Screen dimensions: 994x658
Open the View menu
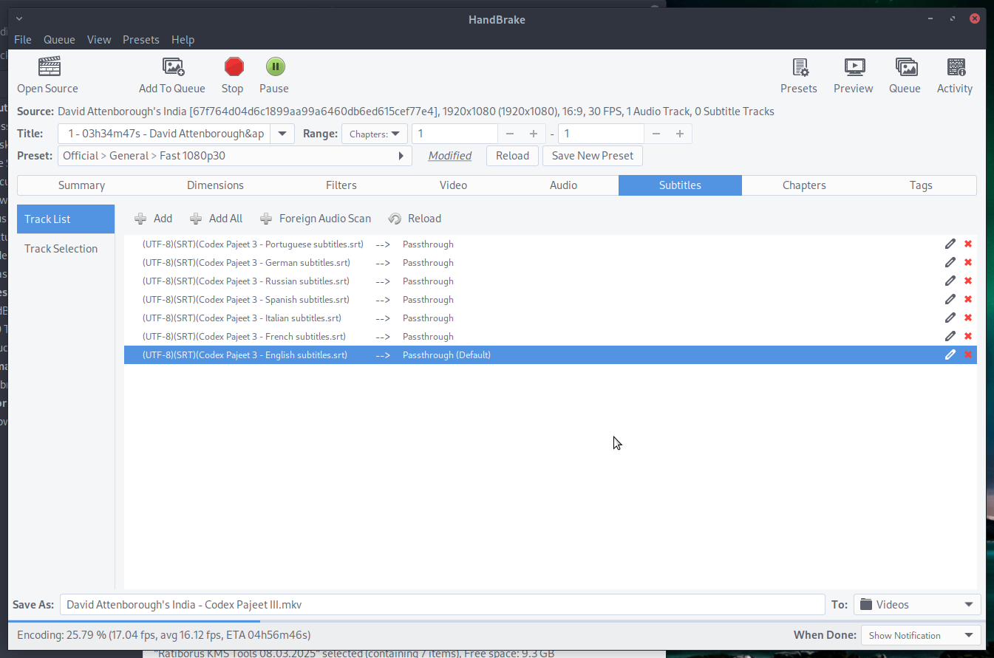(99, 40)
